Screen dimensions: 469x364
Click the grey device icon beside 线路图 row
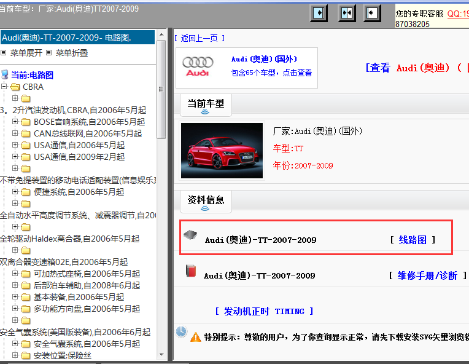tap(190, 235)
